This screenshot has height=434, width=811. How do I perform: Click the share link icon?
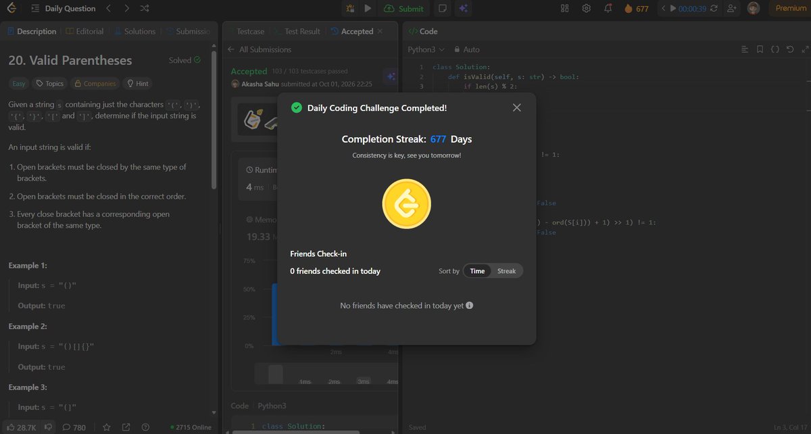(x=126, y=427)
